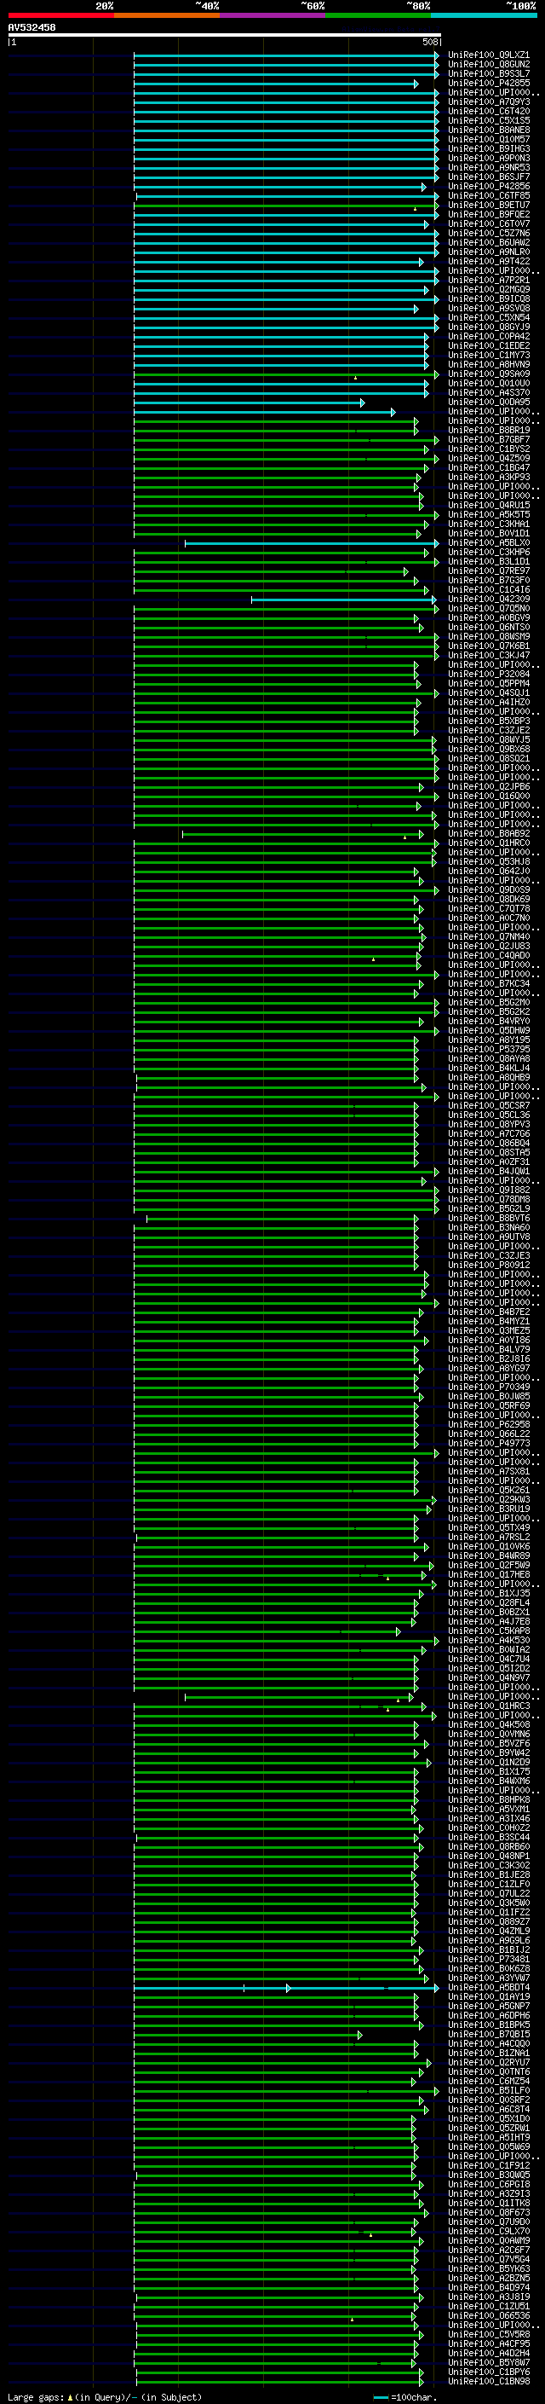Click the UniRef100_B6SJF7 label
Screen dimensions: 545x2404
488,177
